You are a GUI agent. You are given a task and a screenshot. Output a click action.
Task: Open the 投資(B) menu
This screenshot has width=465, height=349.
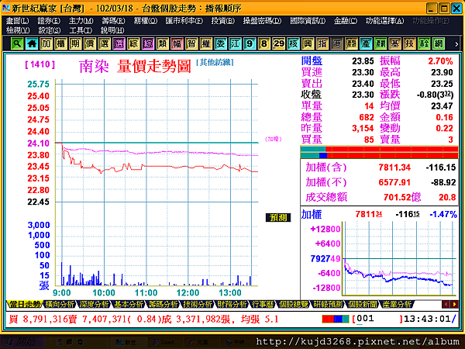[223, 21]
